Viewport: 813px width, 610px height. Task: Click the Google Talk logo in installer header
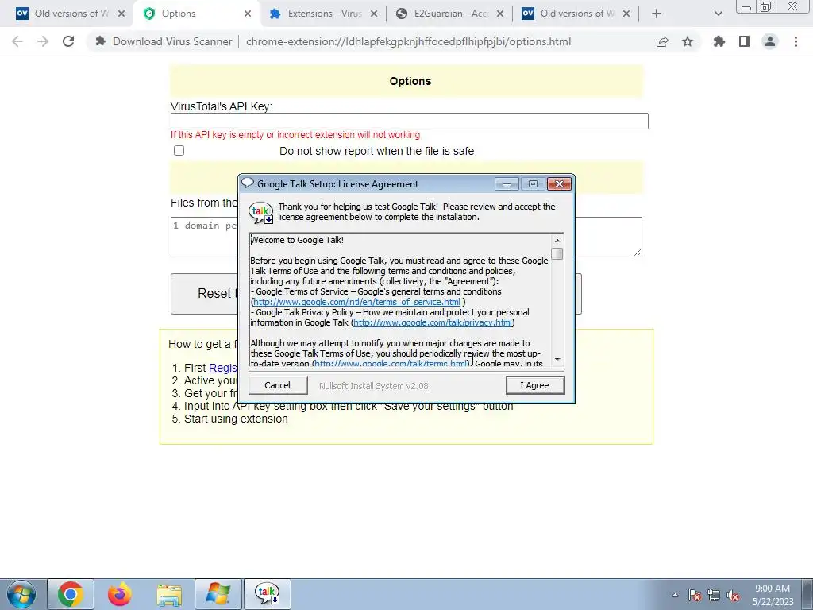pyautogui.click(x=260, y=212)
